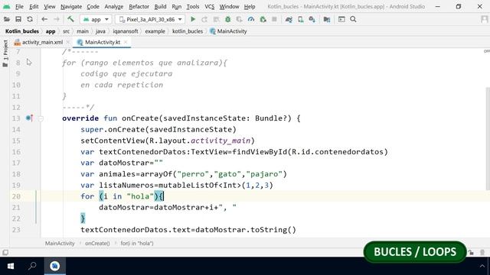Collapse the onCreate function fold marker

[41, 118]
